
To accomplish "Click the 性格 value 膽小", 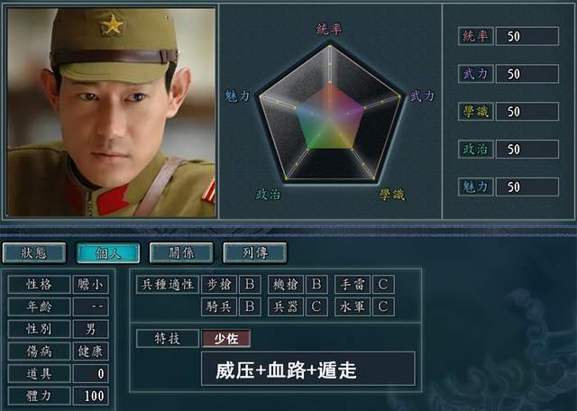I will [x=91, y=284].
